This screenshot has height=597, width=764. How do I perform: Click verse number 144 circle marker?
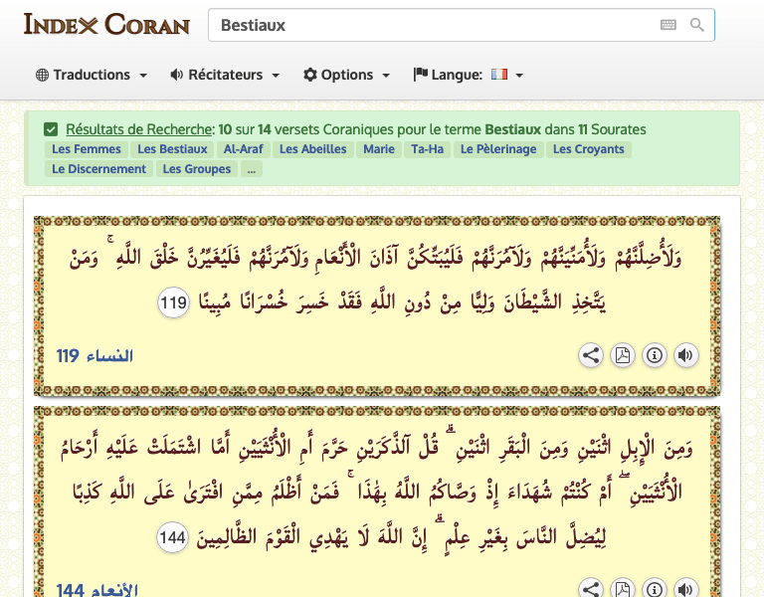click(172, 537)
